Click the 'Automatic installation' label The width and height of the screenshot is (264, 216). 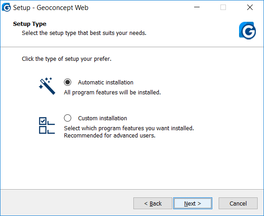coord(106,83)
